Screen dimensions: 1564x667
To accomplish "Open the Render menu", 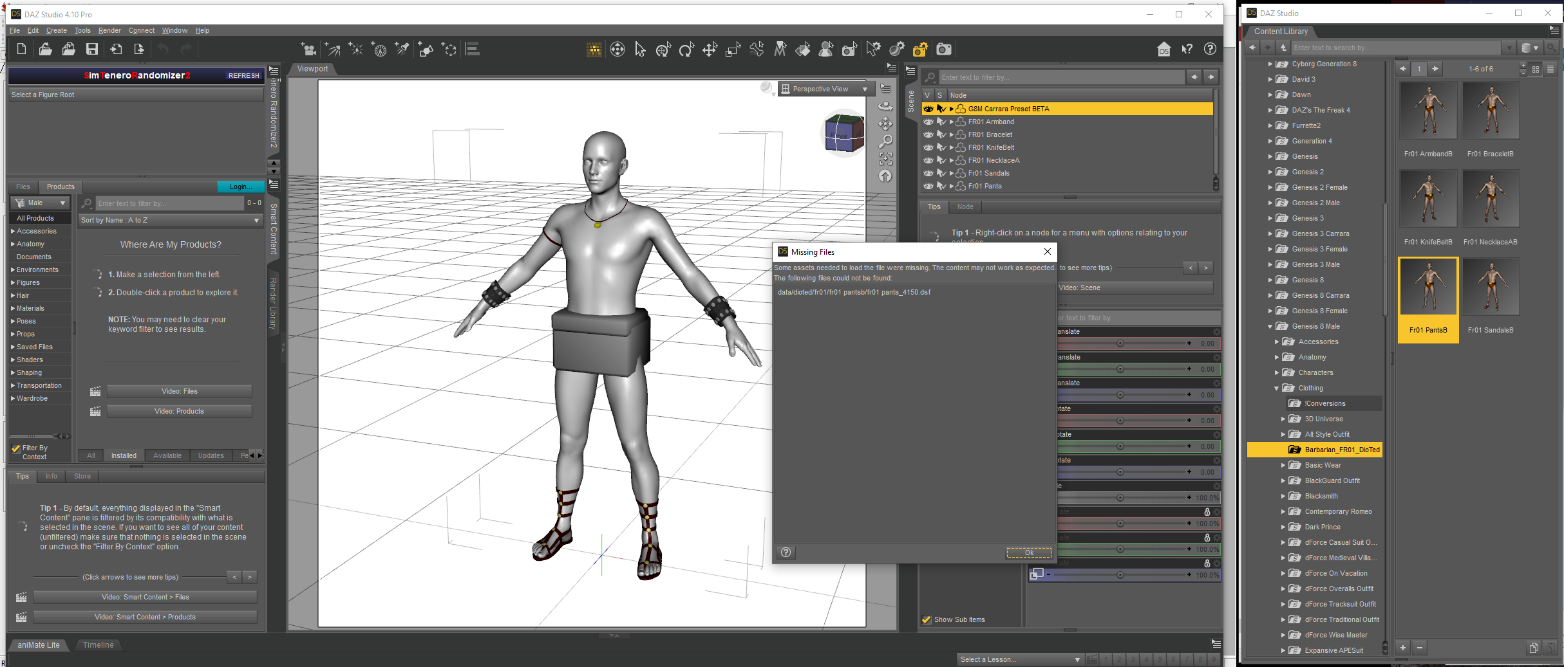I will coord(109,30).
